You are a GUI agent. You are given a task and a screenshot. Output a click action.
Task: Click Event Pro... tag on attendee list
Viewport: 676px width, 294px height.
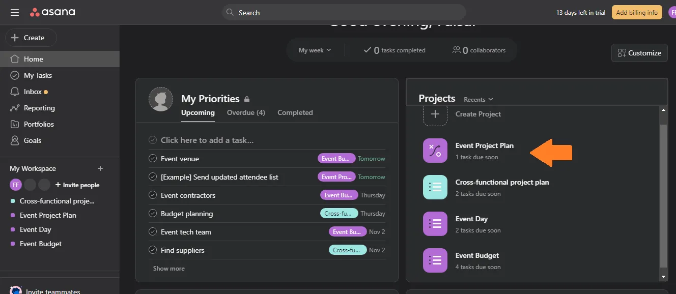click(336, 177)
